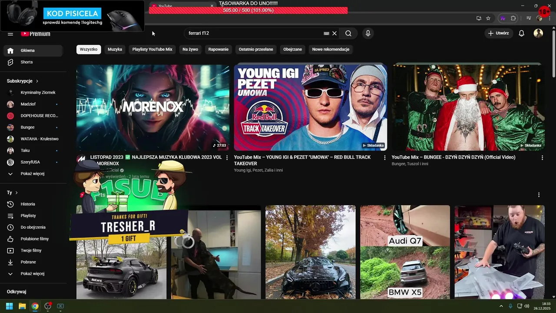Open Taku channel in subscriptions
556x313 pixels.
click(33, 150)
